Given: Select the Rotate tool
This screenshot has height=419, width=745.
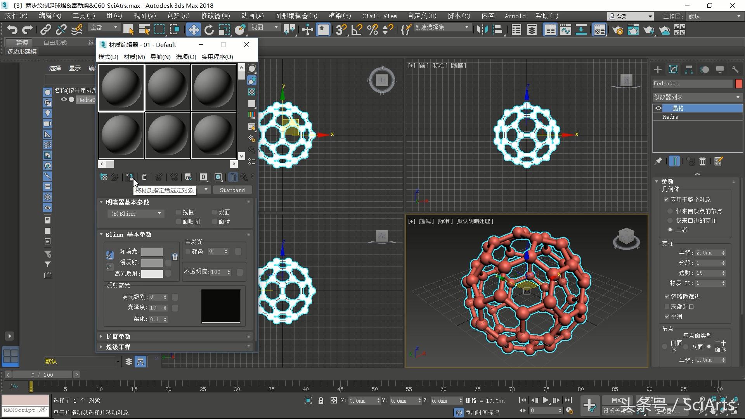Looking at the screenshot, I should pyautogui.click(x=209, y=29).
